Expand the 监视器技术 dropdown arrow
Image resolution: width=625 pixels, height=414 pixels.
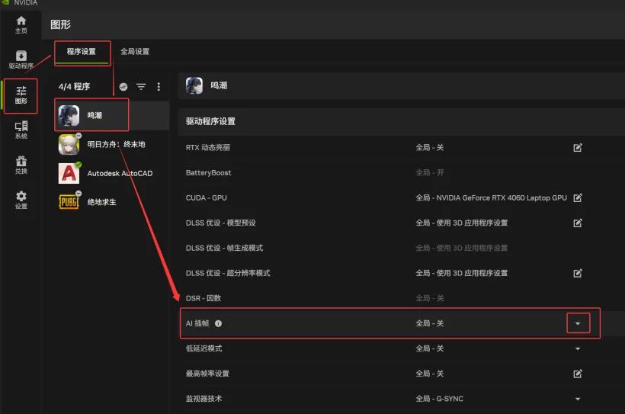[578, 399]
